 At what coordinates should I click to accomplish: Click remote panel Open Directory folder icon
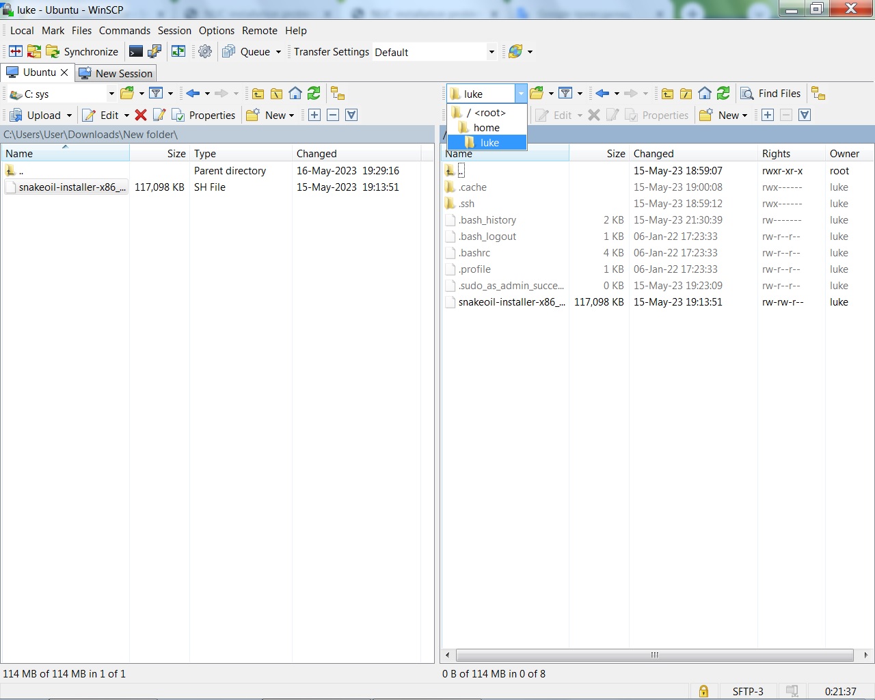coord(537,93)
